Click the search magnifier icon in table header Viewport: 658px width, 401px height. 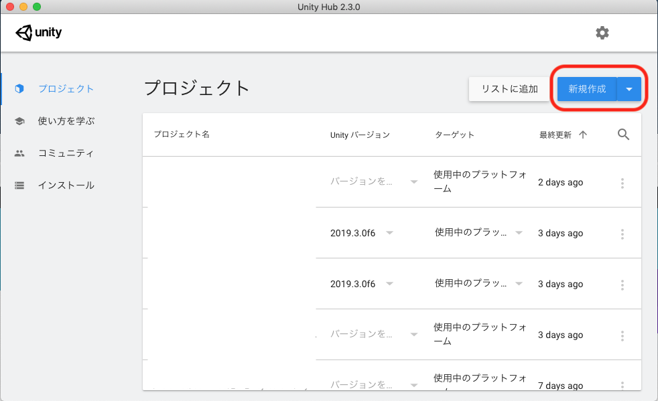click(x=623, y=135)
